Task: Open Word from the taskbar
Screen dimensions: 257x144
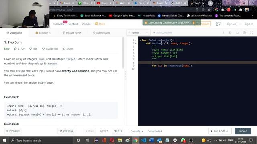Action: click(x=151, y=140)
